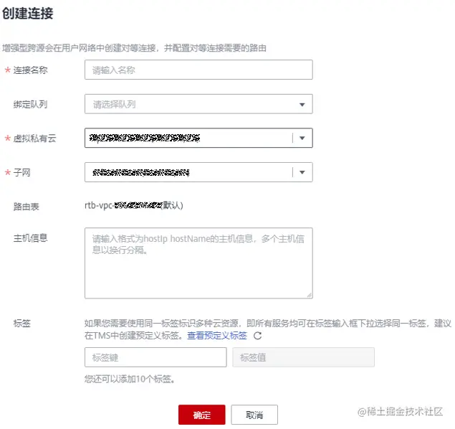Refresh predefined tags with the reload icon
Screen dimensions: 455x429
[257, 336]
